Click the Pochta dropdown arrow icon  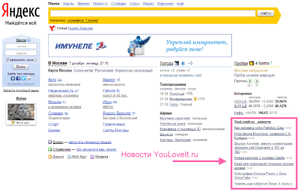coord(29,40)
